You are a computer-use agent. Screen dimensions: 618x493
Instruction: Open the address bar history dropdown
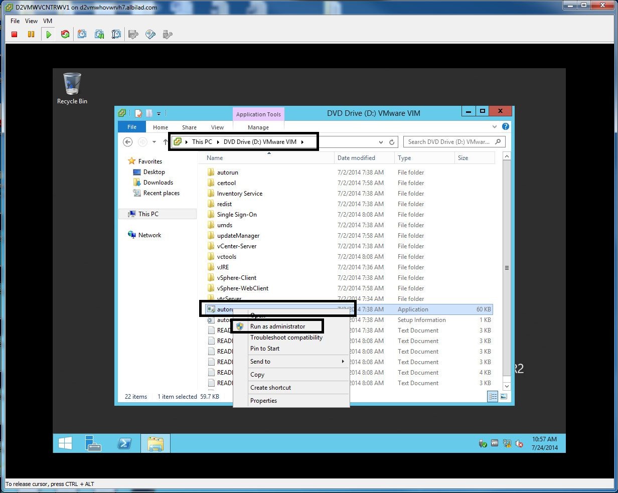click(x=381, y=142)
